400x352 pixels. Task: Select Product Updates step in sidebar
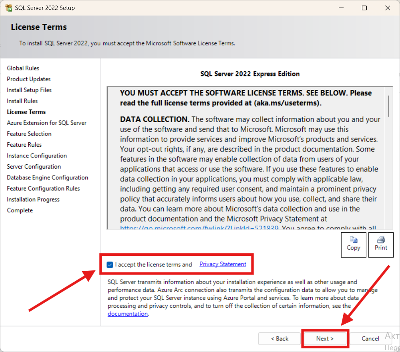click(x=29, y=79)
